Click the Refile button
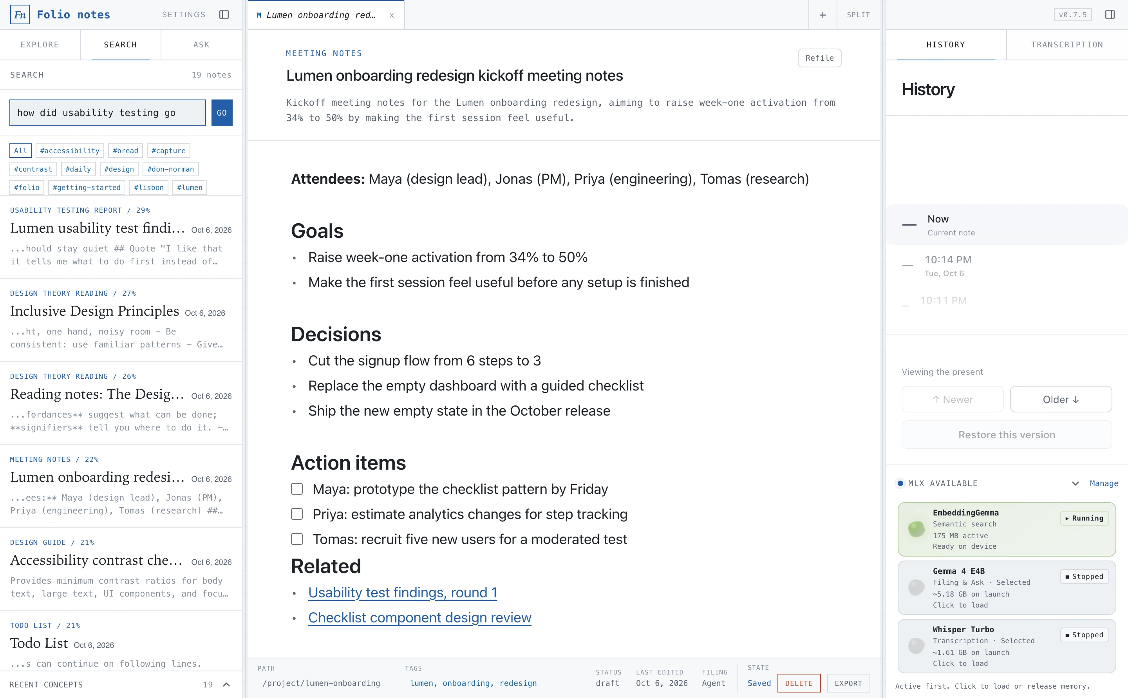Viewport: 1128px width, 698px height. coord(819,58)
